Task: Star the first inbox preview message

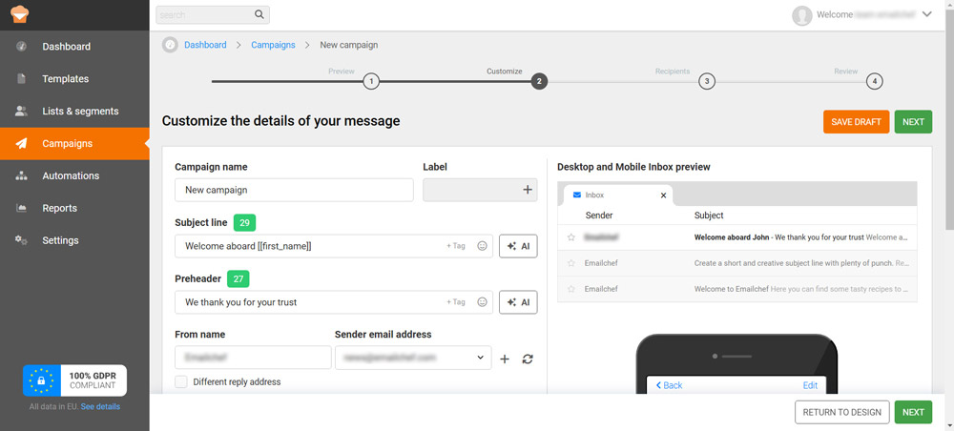Action: pos(571,236)
